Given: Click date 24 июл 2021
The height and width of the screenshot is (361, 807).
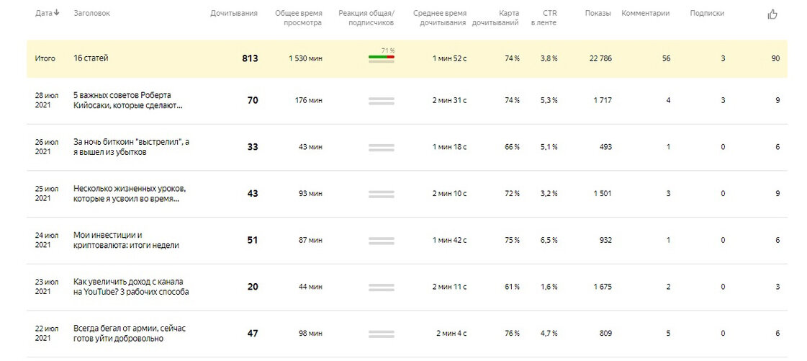Looking at the screenshot, I should click(x=46, y=240).
